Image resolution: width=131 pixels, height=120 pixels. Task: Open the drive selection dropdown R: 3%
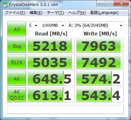[x=95, y=25]
